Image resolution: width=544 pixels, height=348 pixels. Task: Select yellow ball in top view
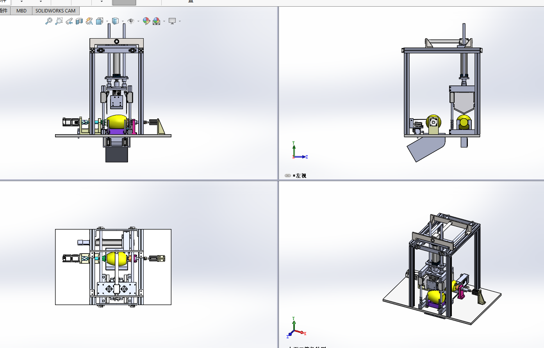116,259
